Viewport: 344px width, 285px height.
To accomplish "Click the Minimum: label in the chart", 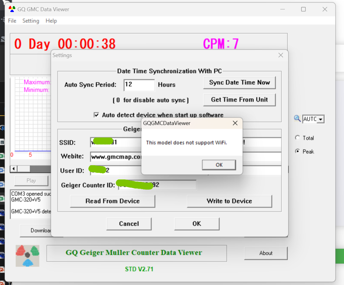I will [x=37, y=90].
